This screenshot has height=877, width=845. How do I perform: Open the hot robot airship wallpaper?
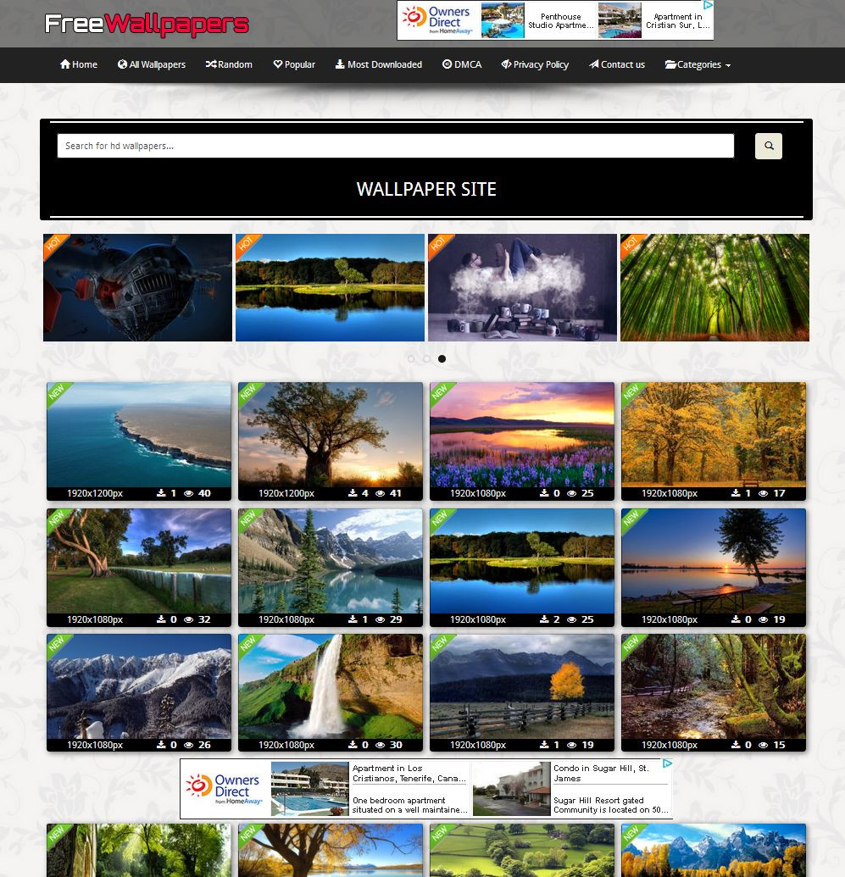pos(137,287)
